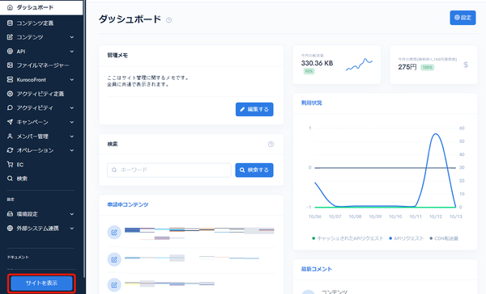Expand the アクティビティ submenu chevron
This screenshot has height=294, width=486.
tap(72, 107)
